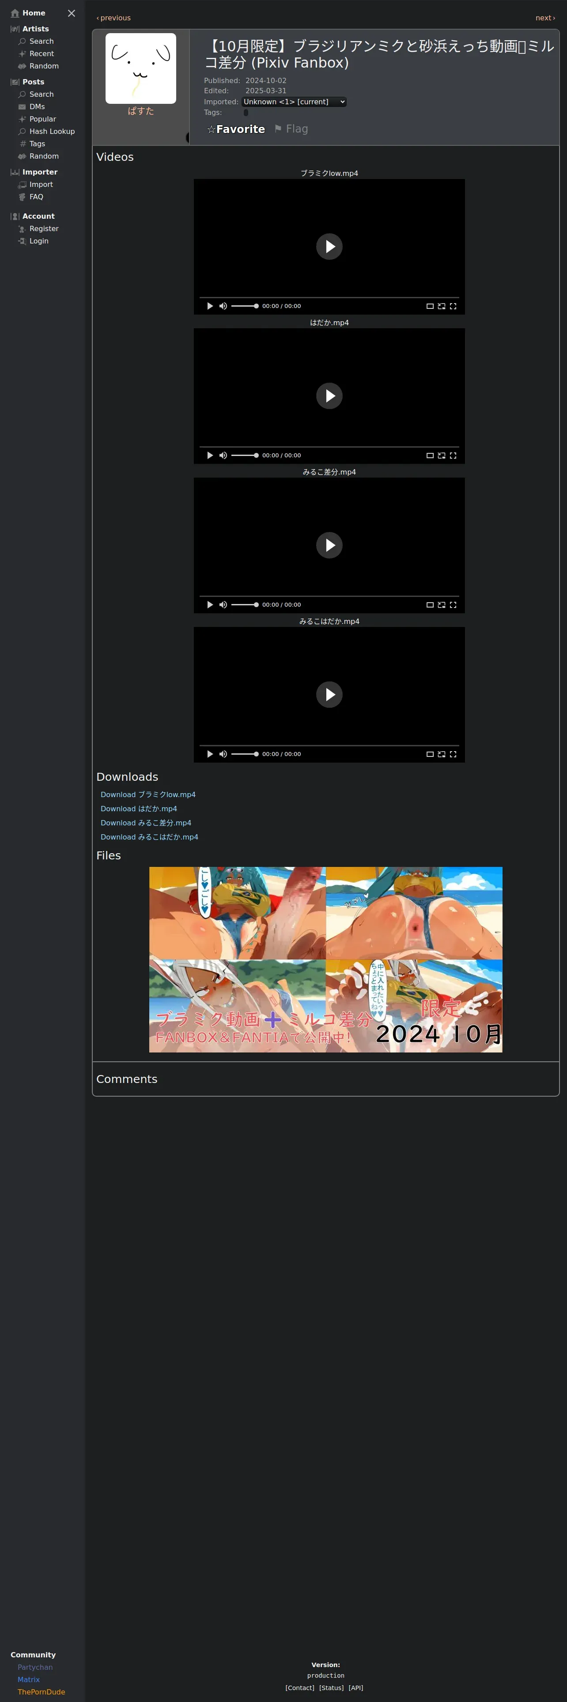Open artist ぱすた profile link

coord(140,111)
